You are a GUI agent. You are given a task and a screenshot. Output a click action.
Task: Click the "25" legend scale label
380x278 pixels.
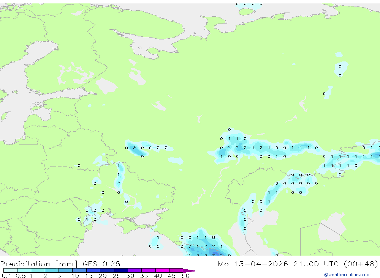117,276
